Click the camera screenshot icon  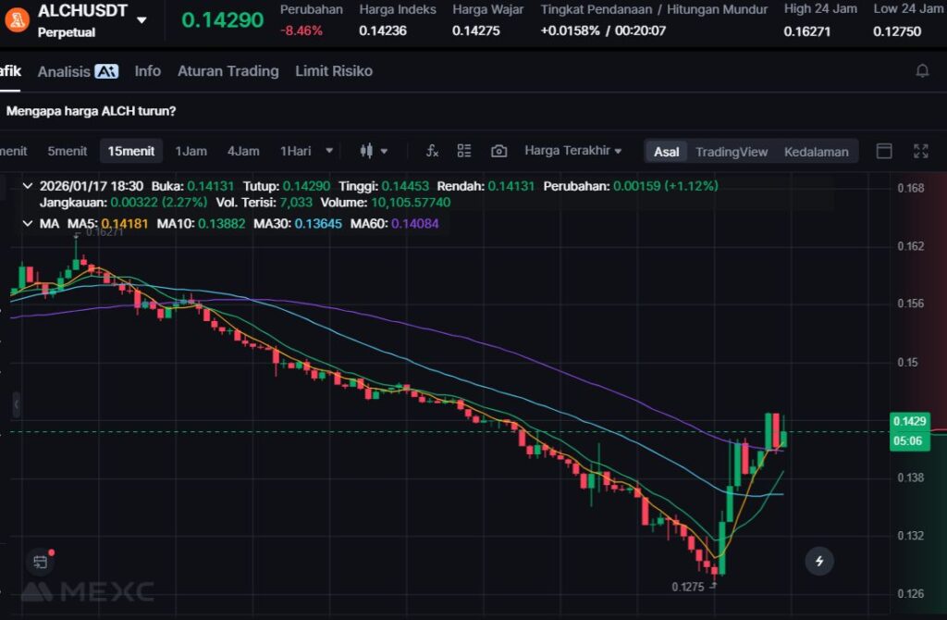coord(498,151)
